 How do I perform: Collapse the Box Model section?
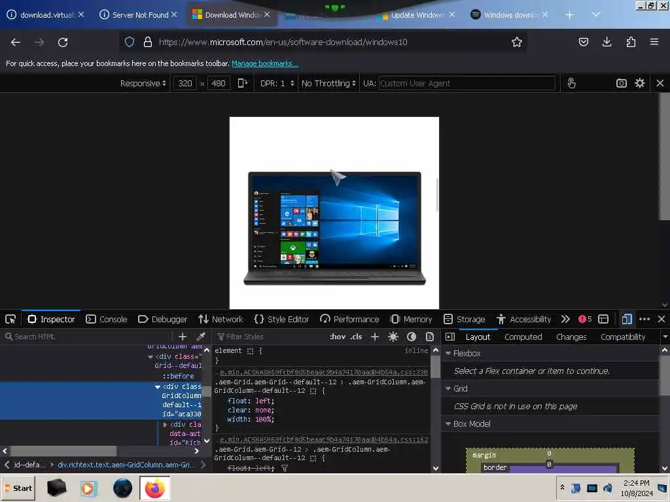448,424
